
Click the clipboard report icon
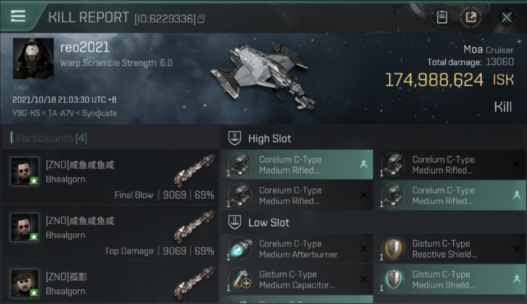442,17
